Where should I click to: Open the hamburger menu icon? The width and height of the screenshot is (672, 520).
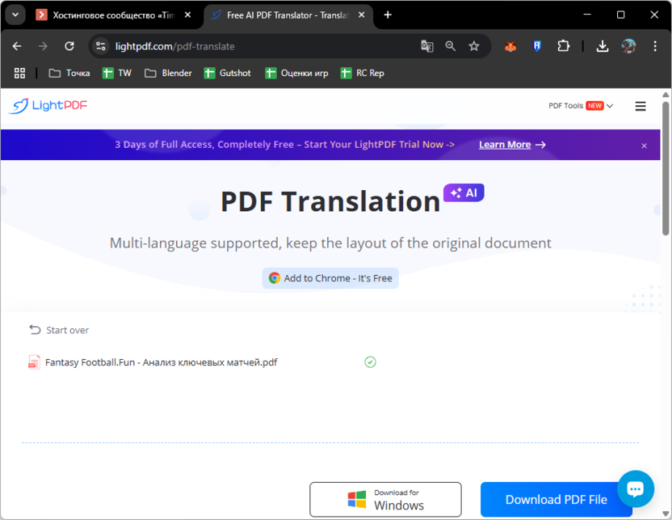pyautogui.click(x=640, y=106)
